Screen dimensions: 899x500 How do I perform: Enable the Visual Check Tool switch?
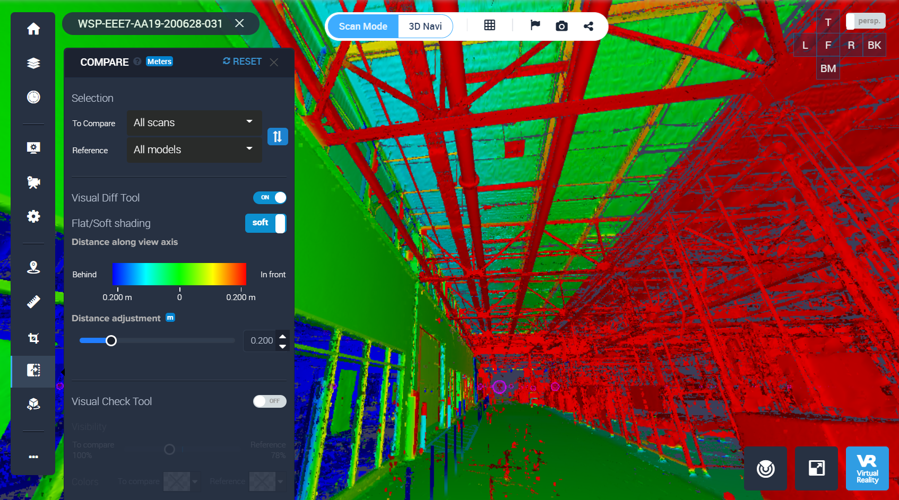(x=270, y=401)
